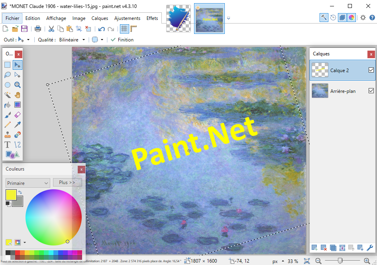Screen dimensions: 377x265
Task: Hide the Calque 2 layer
Action: (x=371, y=70)
